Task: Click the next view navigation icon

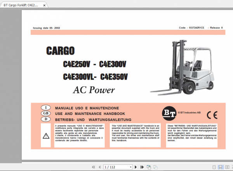Action: (x=155, y=167)
